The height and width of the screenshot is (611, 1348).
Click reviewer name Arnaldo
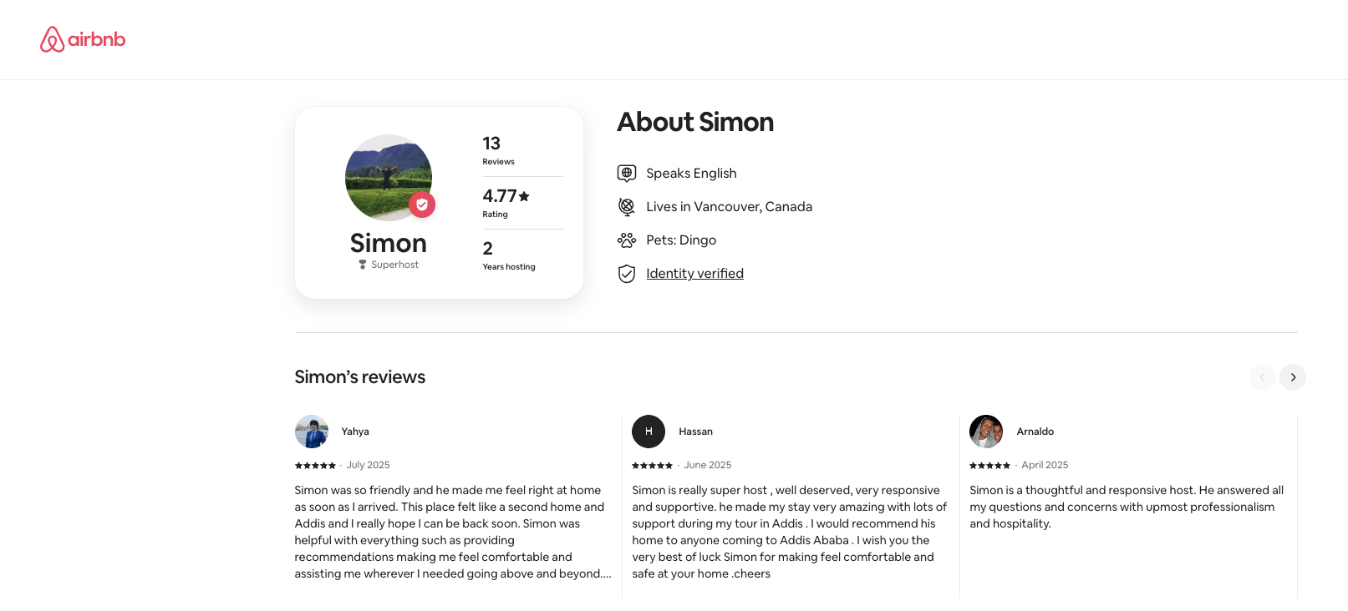click(1035, 432)
